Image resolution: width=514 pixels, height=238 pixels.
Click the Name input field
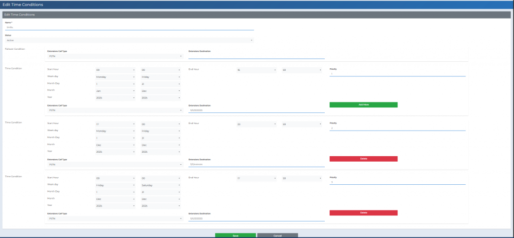(x=130, y=28)
